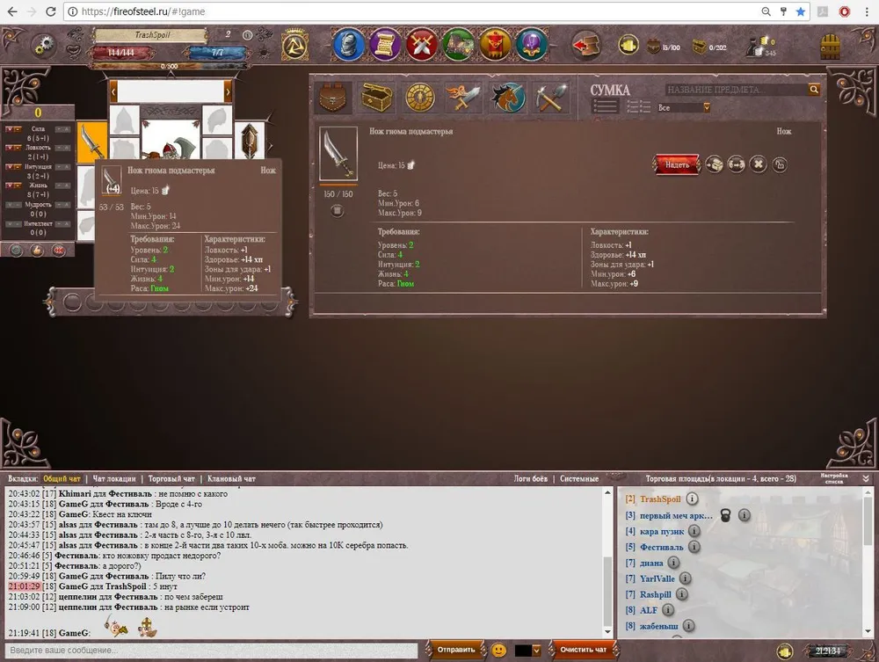Switch to Общий чат tab
This screenshot has height=662, width=879.
pyautogui.click(x=62, y=479)
